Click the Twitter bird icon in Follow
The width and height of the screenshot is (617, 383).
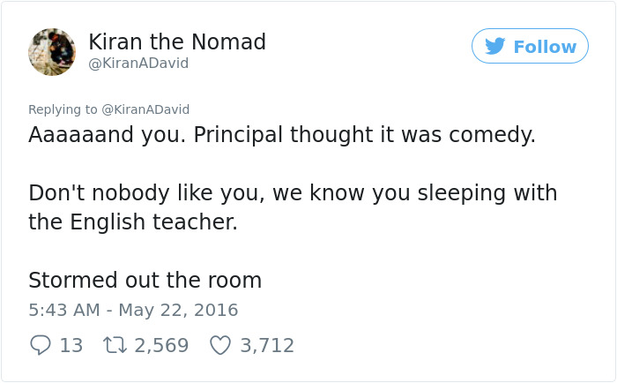[495, 47]
